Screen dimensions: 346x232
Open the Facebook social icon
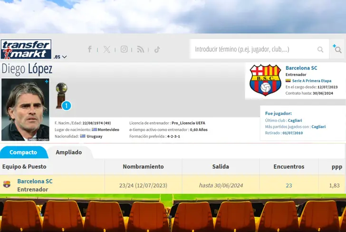[89, 49]
